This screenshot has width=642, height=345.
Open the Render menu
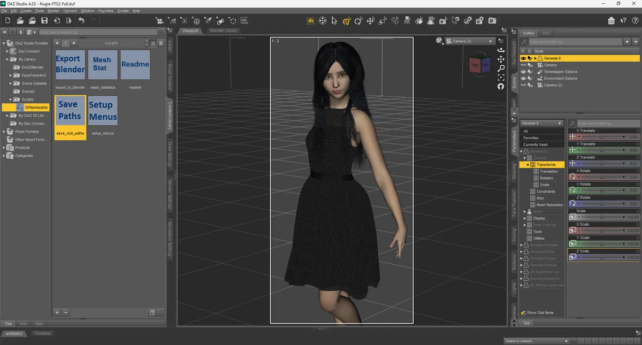[x=53, y=11]
